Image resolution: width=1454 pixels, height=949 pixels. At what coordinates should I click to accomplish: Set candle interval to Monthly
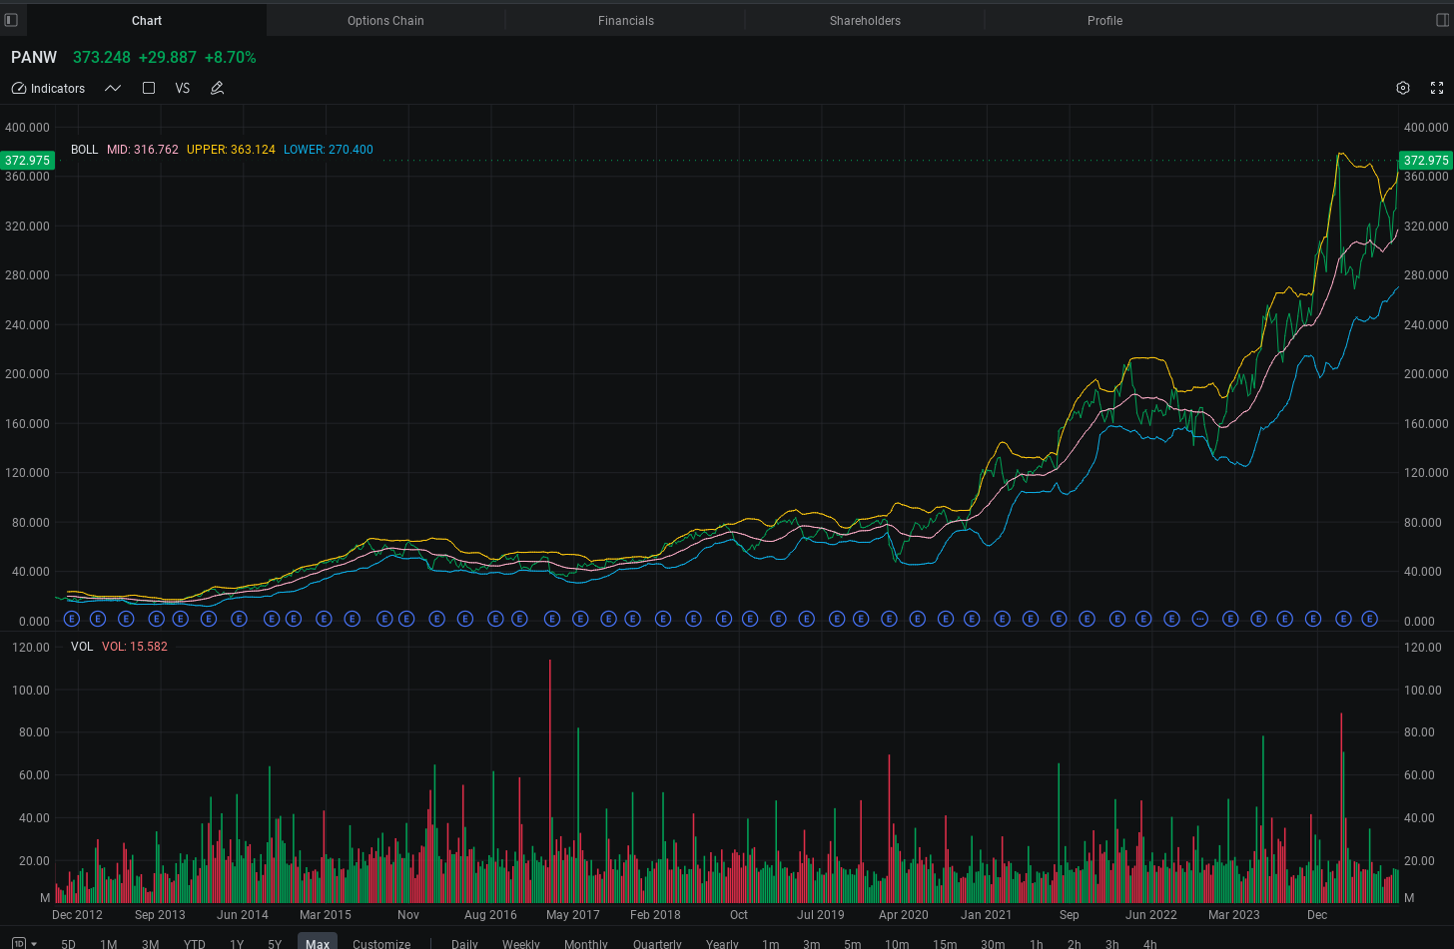(586, 943)
